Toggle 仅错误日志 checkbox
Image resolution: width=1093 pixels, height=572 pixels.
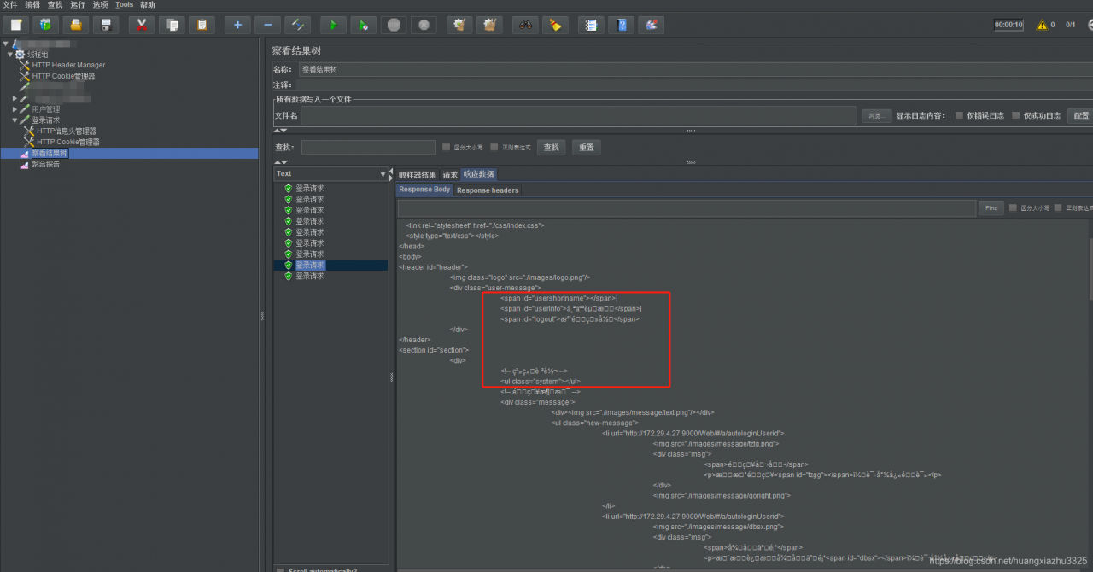click(960, 115)
